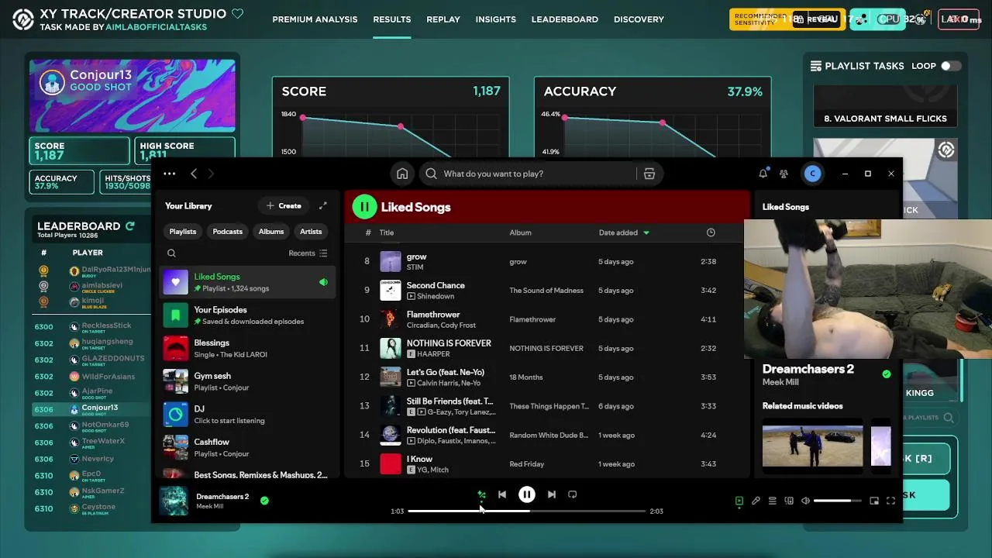Open the user profile avatar 'C'

[812, 174]
